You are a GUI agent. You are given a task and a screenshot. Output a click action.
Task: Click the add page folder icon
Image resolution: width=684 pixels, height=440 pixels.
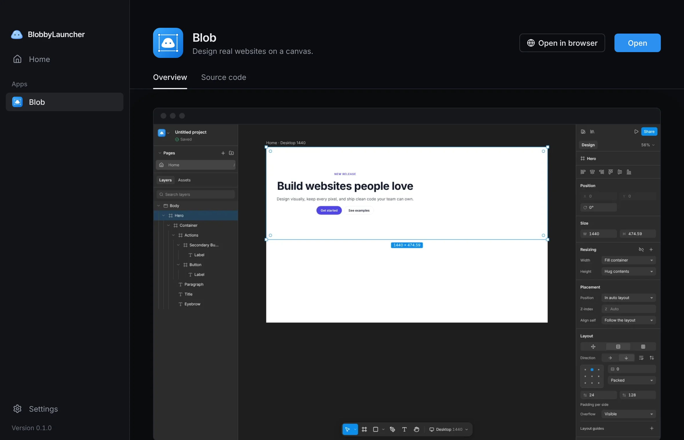point(231,153)
